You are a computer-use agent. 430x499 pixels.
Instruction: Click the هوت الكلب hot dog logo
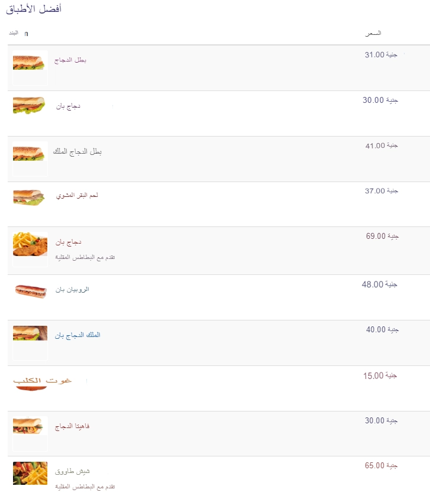pos(43,383)
